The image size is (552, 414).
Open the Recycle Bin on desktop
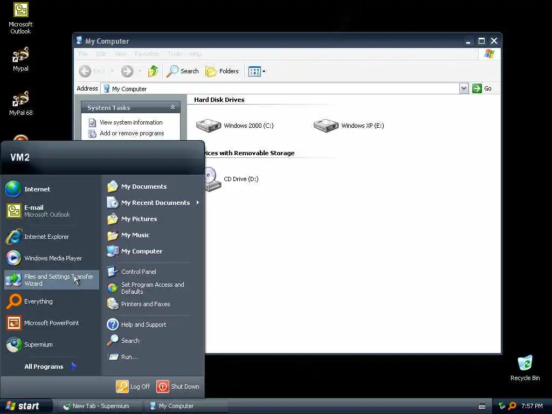(x=525, y=368)
